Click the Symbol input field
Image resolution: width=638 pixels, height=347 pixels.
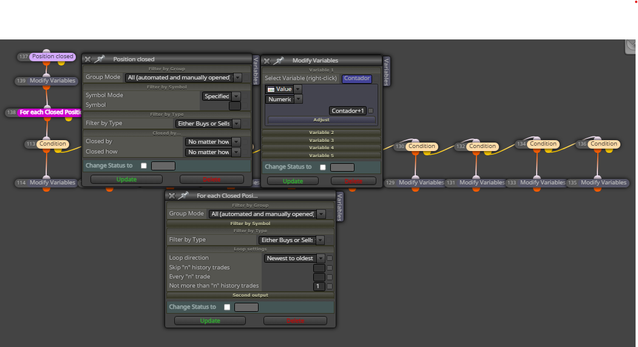tap(235, 106)
